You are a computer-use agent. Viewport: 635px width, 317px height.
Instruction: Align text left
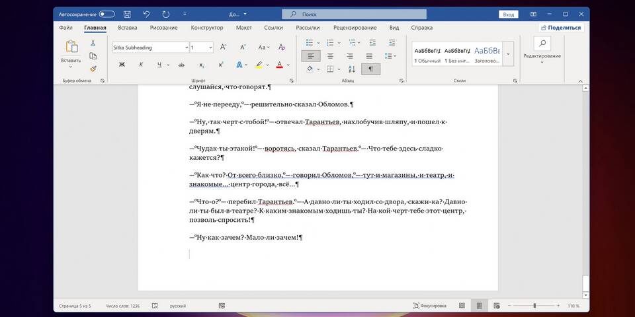pos(311,55)
